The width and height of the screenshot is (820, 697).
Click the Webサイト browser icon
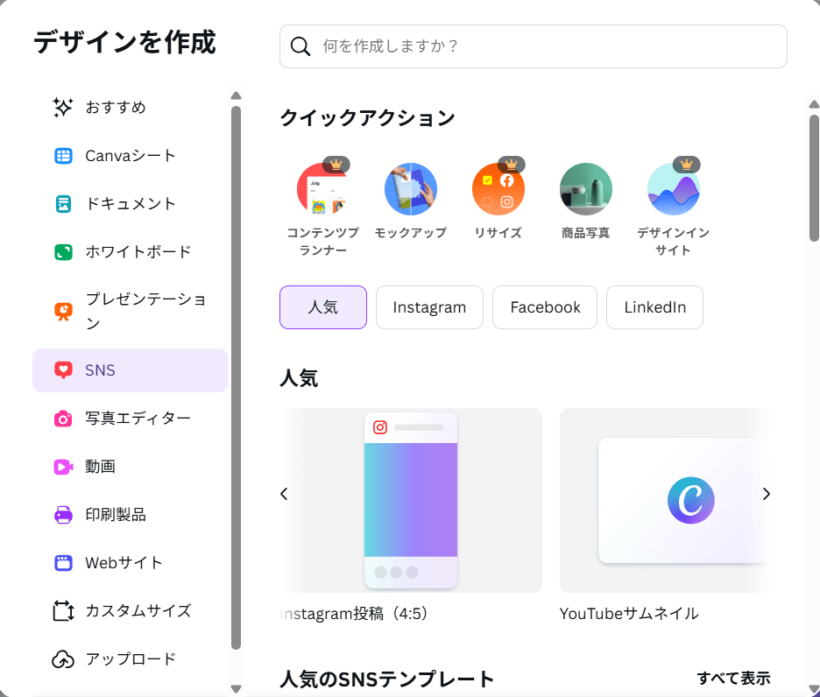coord(63,563)
